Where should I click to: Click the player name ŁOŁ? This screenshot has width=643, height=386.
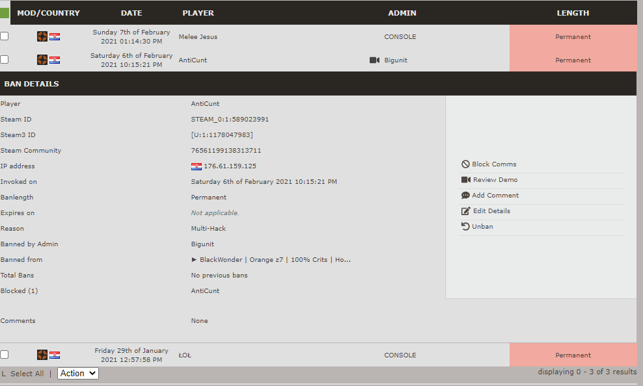click(185, 355)
